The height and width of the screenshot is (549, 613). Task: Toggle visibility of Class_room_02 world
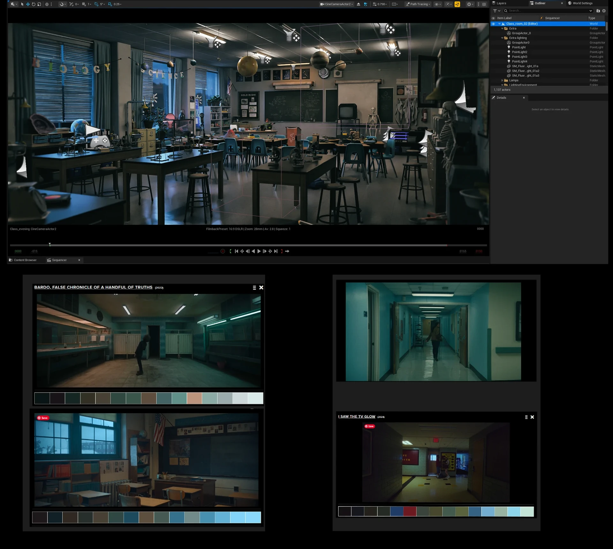click(x=493, y=24)
